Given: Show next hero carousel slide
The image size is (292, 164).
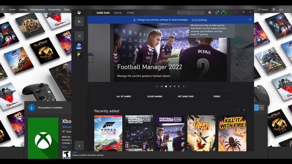Looking at the screenshot, I should 183,86.
